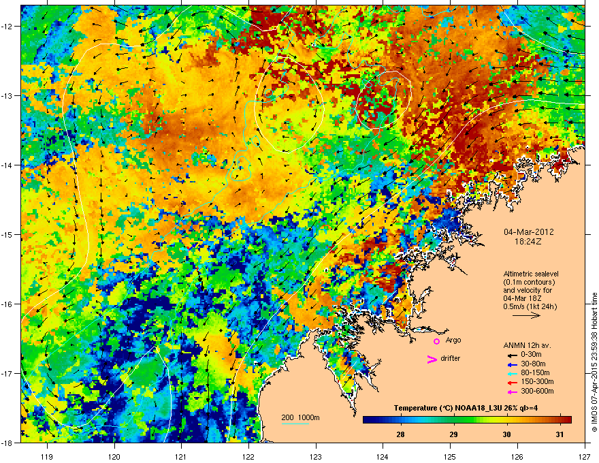Click latitude axis label -12
Viewport: 599px width, 463px height.
pos(7,27)
